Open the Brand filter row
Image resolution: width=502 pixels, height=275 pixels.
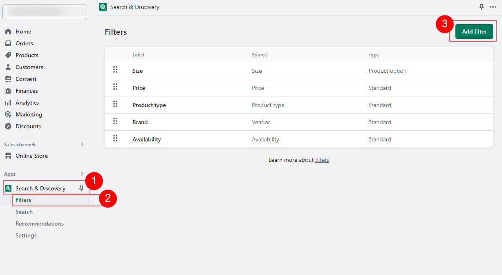[x=299, y=122]
